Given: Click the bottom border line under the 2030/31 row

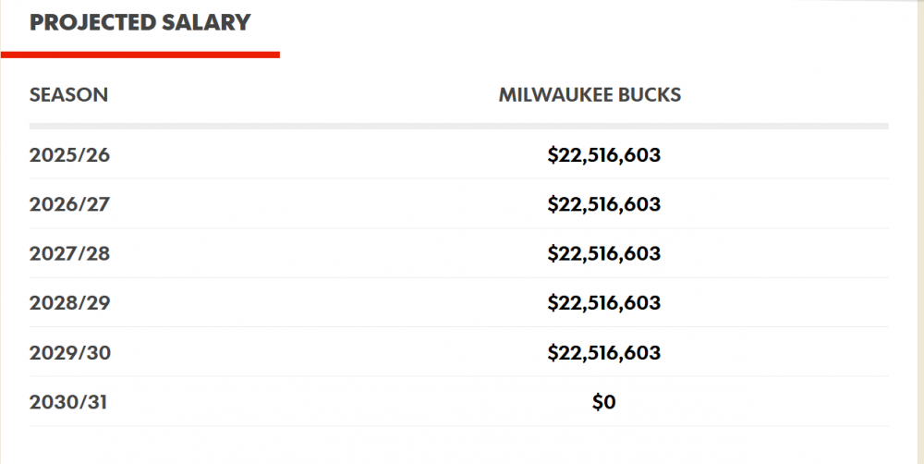Looking at the screenshot, I should (x=458, y=426).
